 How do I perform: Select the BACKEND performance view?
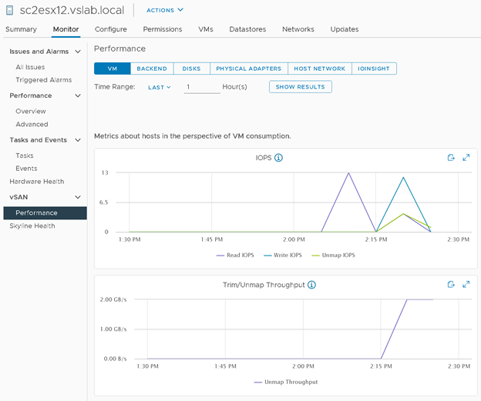(x=152, y=69)
